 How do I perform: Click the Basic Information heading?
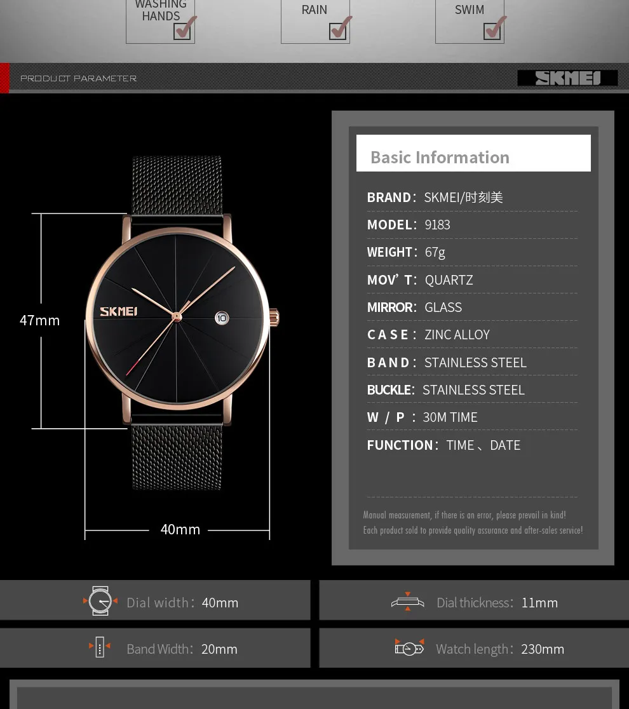[x=440, y=158]
